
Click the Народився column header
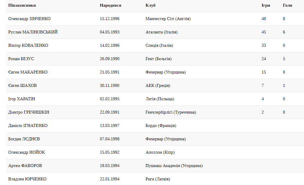[110, 5]
